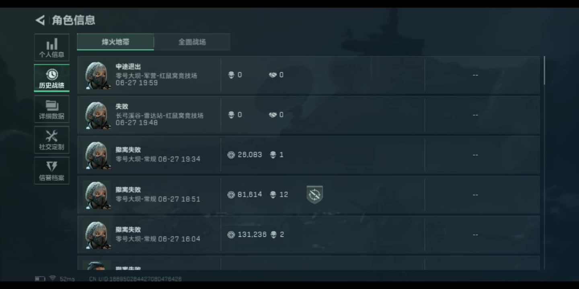Open the 撤离失败 match from 06-27 19:34
This screenshot has height=289, width=579.
tap(308, 155)
